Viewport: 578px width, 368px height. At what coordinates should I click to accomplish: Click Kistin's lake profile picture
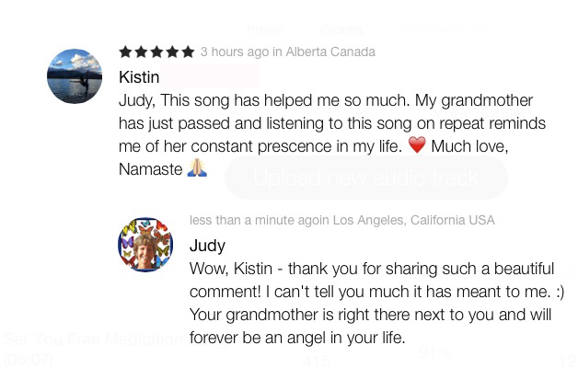75,76
